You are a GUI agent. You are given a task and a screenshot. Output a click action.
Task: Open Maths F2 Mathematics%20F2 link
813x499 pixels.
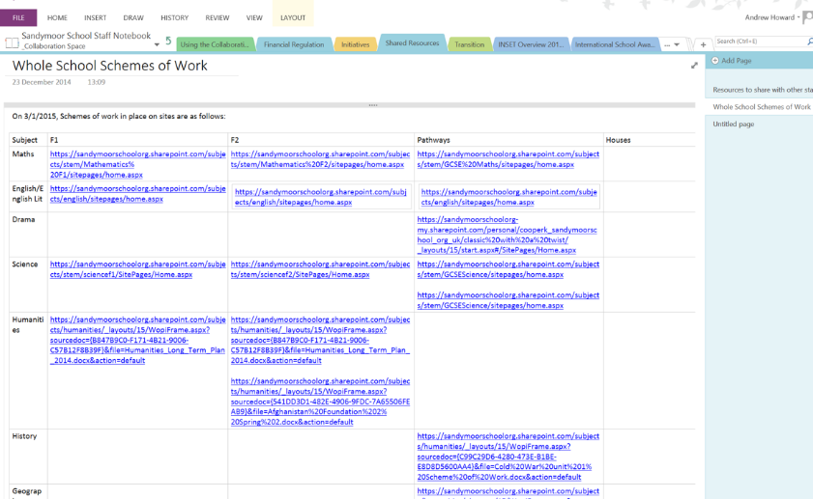pos(320,159)
